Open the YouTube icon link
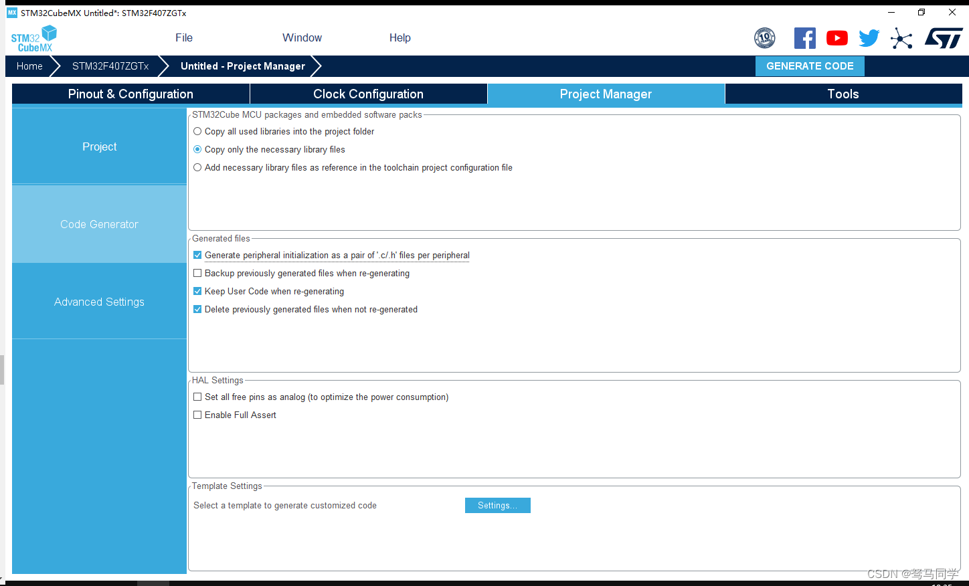This screenshot has width=969, height=586. click(837, 38)
